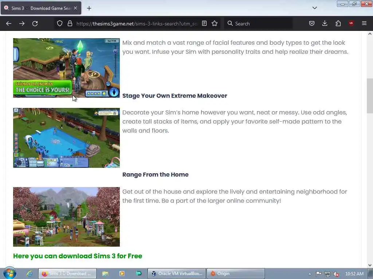Launch Internet Explorer from taskbar
Image resolution: width=373 pixels, height=279 pixels.
pos(30,274)
